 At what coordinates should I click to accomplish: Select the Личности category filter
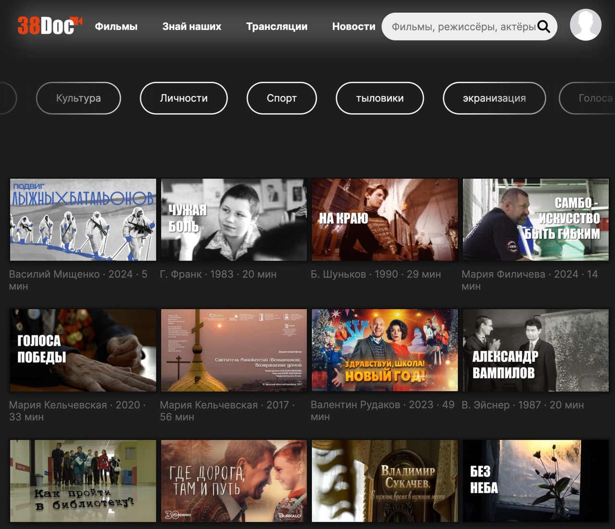(x=184, y=98)
